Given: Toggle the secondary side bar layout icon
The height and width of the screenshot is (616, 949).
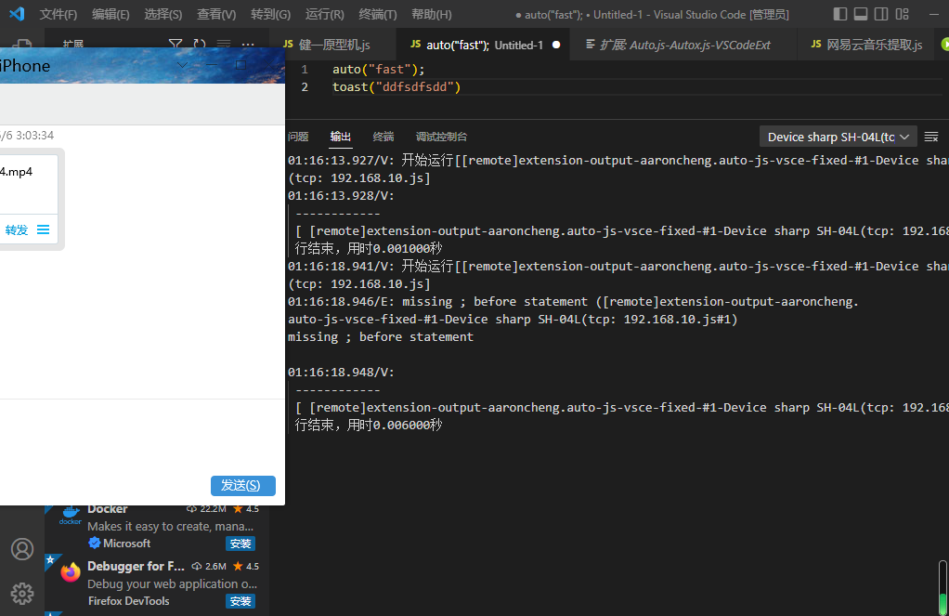Looking at the screenshot, I should pyautogui.click(x=880, y=14).
